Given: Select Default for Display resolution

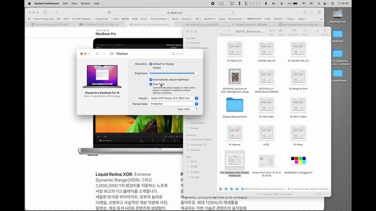Looking at the screenshot, I should pyautogui.click(x=150, y=64).
